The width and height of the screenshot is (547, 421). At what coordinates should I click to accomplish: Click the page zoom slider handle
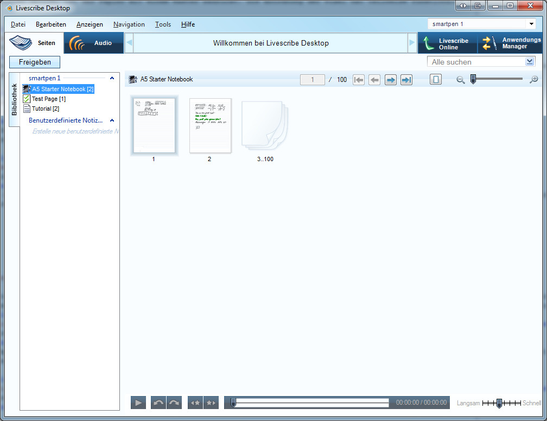pyautogui.click(x=473, y=79)
